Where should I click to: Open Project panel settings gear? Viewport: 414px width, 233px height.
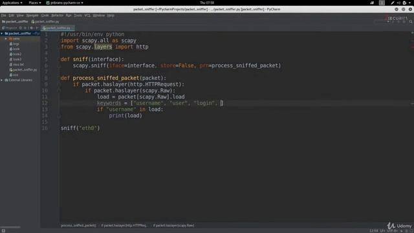tap(32, 28)
